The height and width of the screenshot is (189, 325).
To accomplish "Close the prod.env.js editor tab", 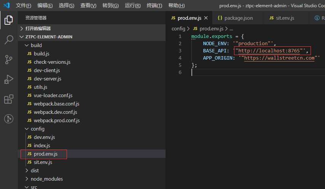I will pyautogui.click(x=206, y=18).
